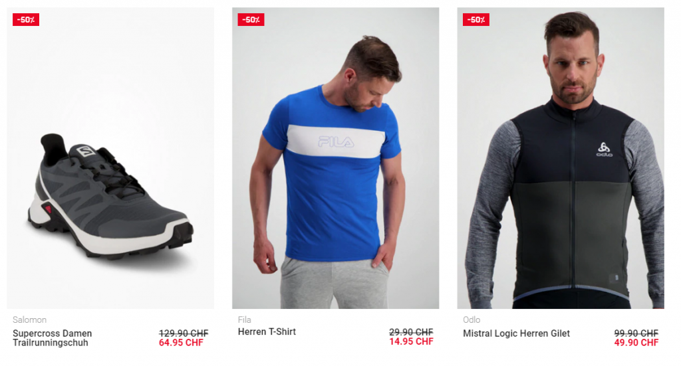Image resolution: width=681 pixels, height=366 pixels.
Task: Open the Salomon trail running shoe image
Action: point(110,158)
